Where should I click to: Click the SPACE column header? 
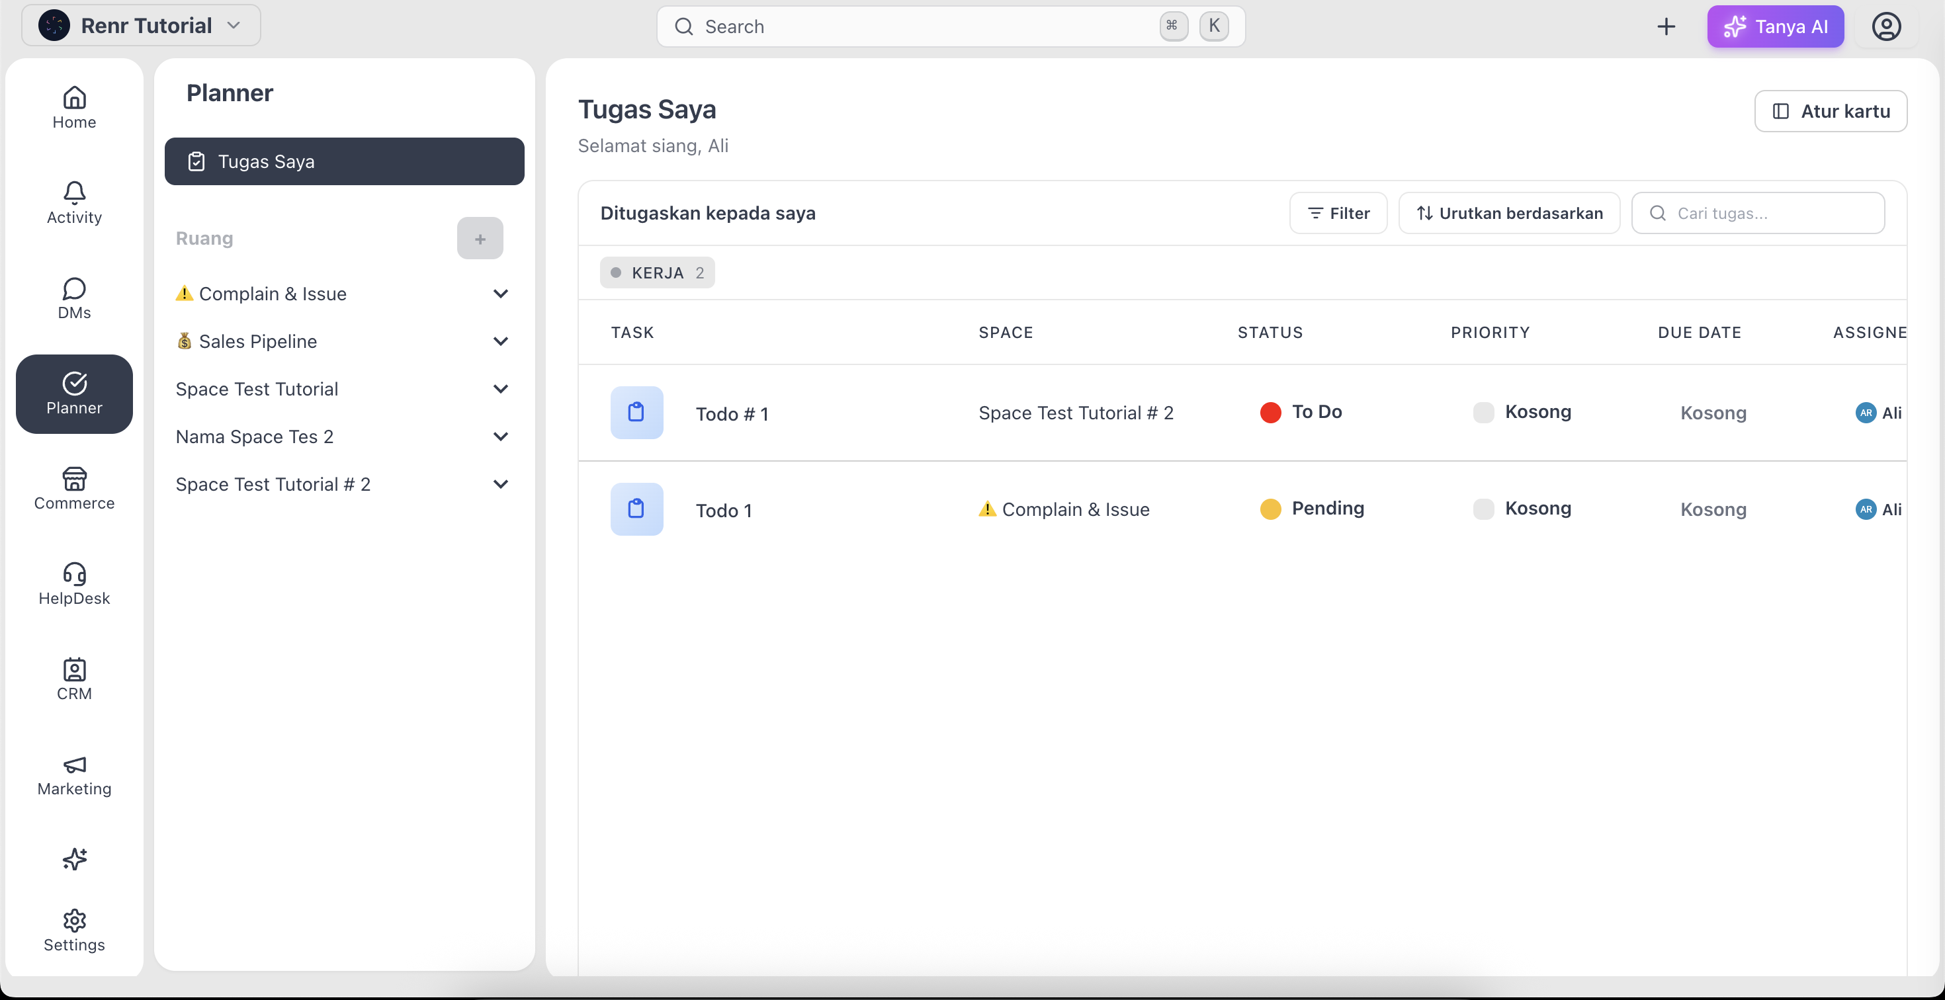click(x=1006, y=332)
